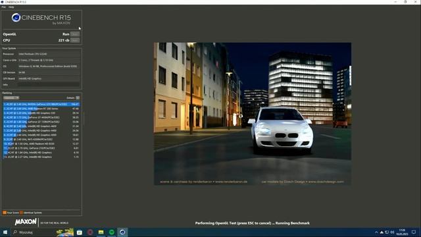The image size is (421, 237).
Task: Select the AMD Radeon HD 8330 ranking row
Action: point(41,144)
